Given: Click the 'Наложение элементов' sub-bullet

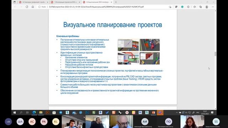Looking at the screenshot, I should pos(76,58).
